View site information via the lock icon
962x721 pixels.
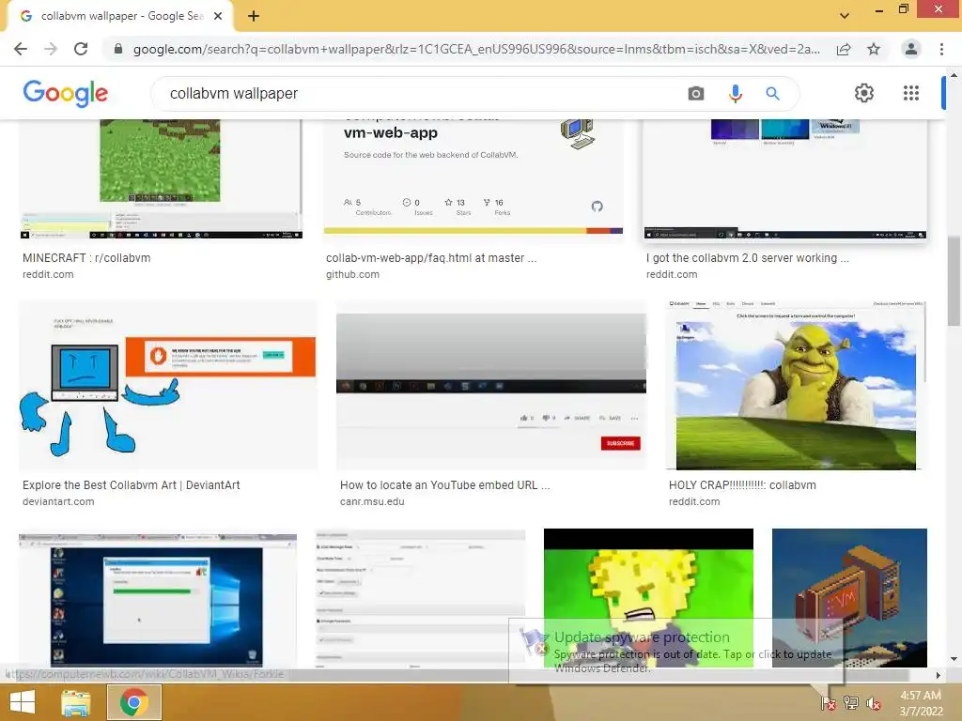pos(118,49)
